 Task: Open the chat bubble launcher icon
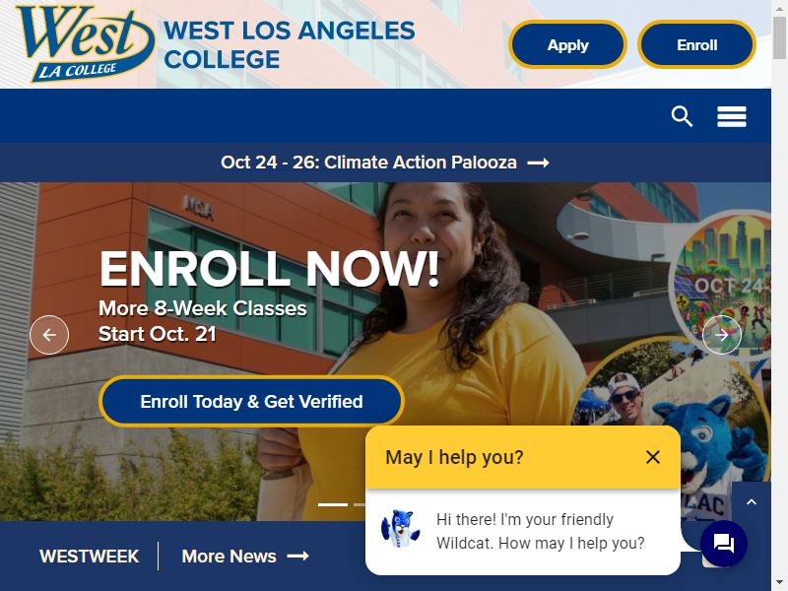(x=724, y=544)
